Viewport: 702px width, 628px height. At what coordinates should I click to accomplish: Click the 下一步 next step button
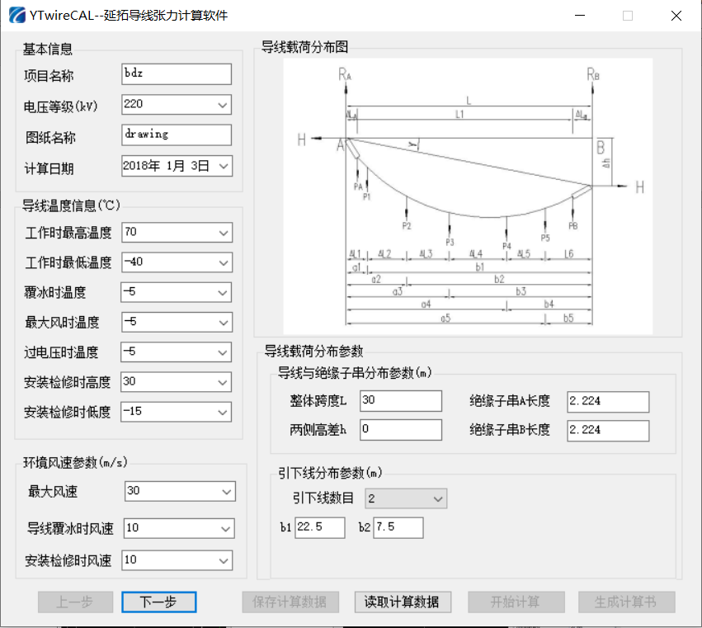pos(158,602)
